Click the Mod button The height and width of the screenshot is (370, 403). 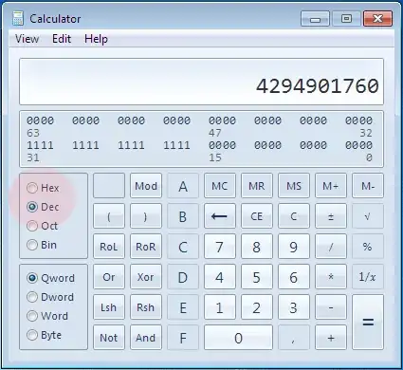pos(146,186)
